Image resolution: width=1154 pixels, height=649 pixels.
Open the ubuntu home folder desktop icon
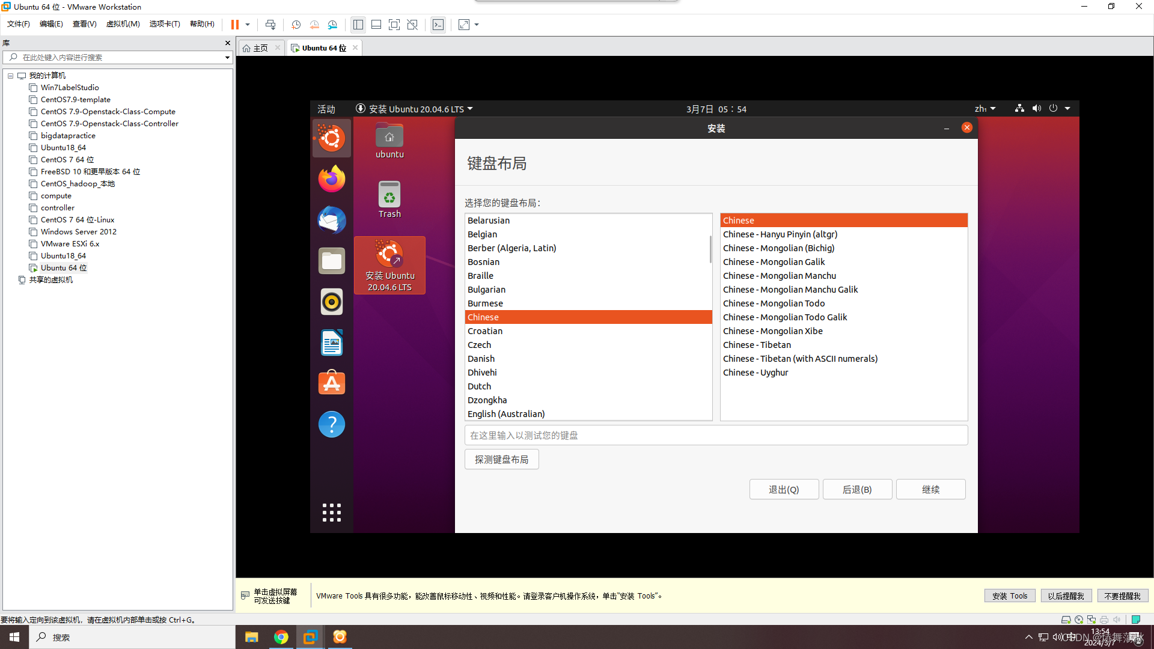click(389, 141)
